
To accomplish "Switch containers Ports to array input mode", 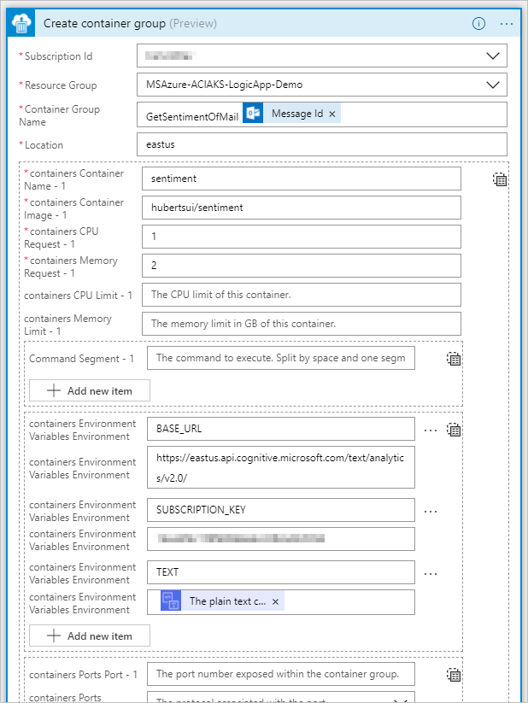I will 454,674.
